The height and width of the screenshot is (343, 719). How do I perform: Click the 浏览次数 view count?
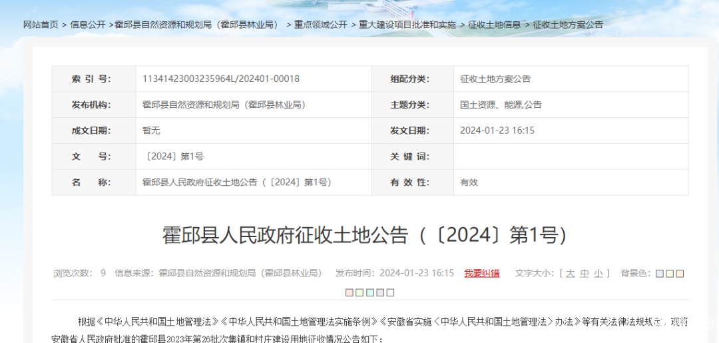(x=79, y=273)
